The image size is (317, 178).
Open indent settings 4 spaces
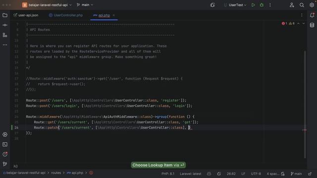point(273,174)
